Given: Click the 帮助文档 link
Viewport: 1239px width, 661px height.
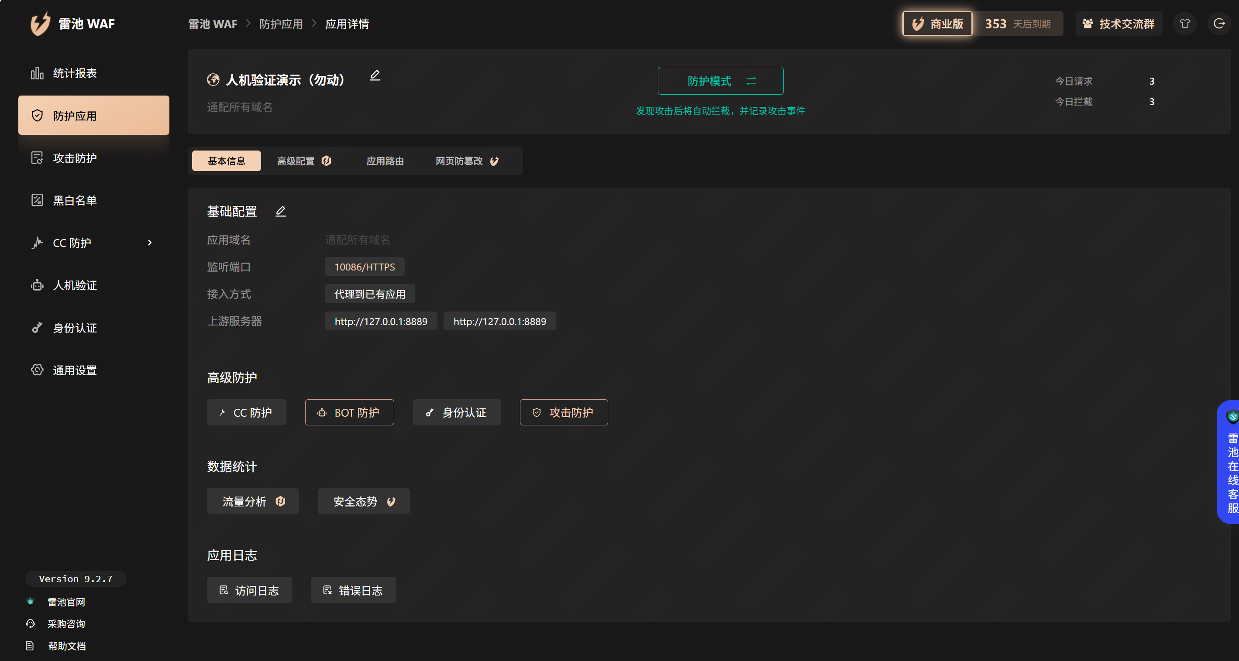Looking at the screenshot, I should pos(66,646).
